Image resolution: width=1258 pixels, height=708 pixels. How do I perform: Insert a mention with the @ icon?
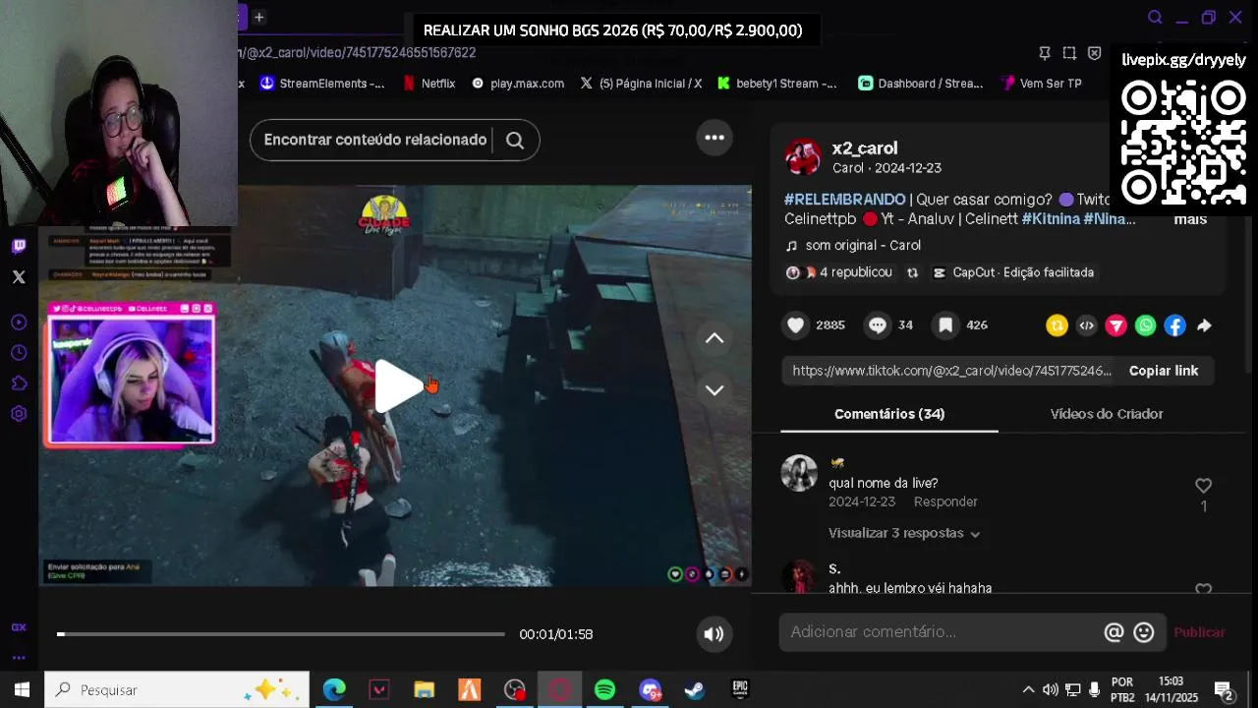tap(1114, 632)
